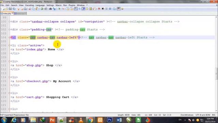This screenshot has width=218, height=123.
Task: Click the Save All toolbar icon
Action: click(14, 9)
